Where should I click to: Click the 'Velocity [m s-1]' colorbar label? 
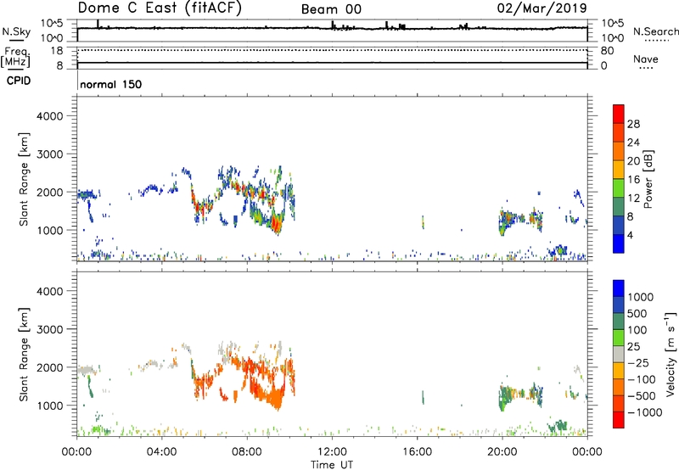click(x=671, y=354)
